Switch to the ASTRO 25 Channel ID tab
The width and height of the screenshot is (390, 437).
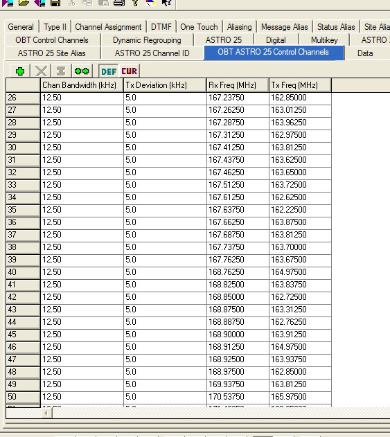coord(152,53)
